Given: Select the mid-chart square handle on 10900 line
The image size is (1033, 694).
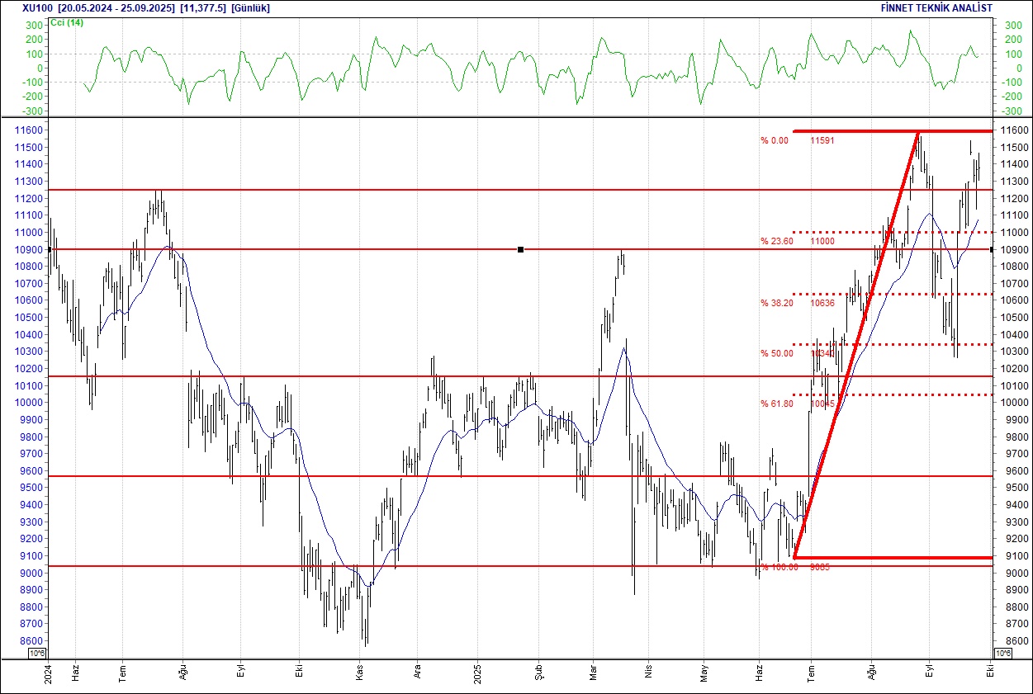Looking at the screenshot, I should click(520, 249).
